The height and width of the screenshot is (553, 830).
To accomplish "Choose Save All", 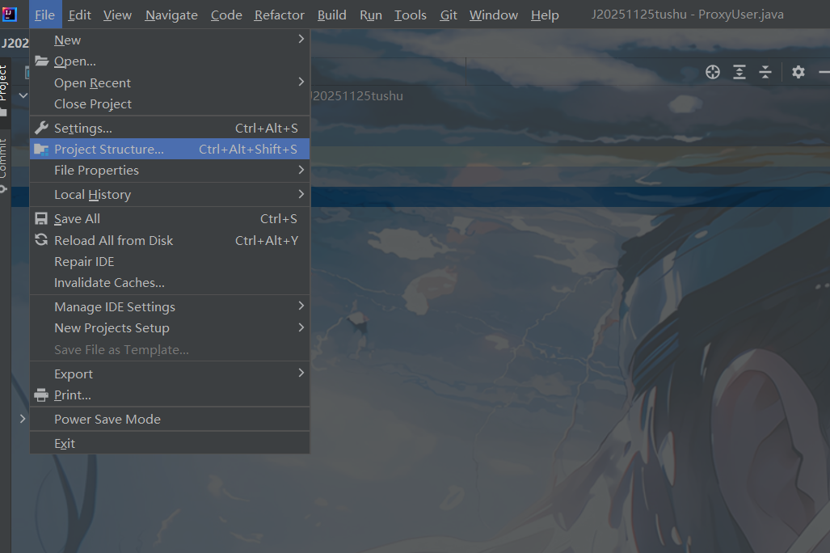I will (x=170, y=219).
